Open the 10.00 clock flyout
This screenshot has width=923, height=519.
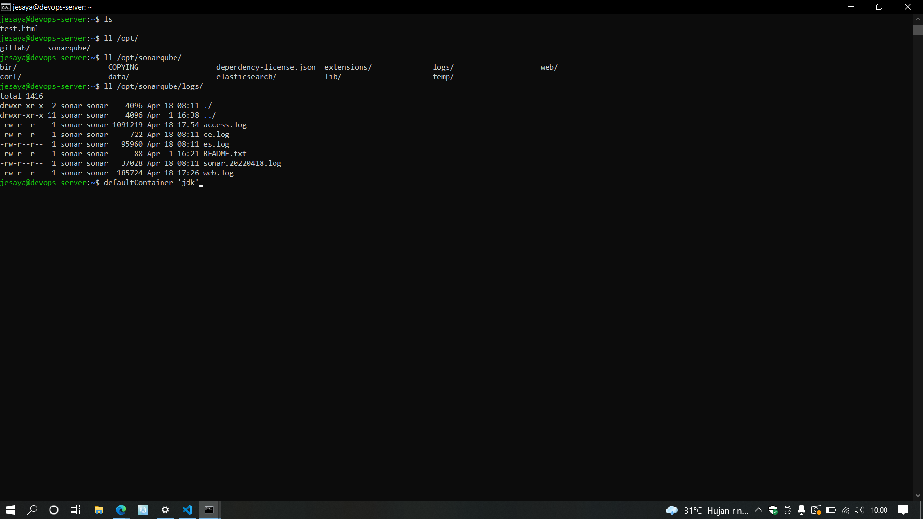879,510
